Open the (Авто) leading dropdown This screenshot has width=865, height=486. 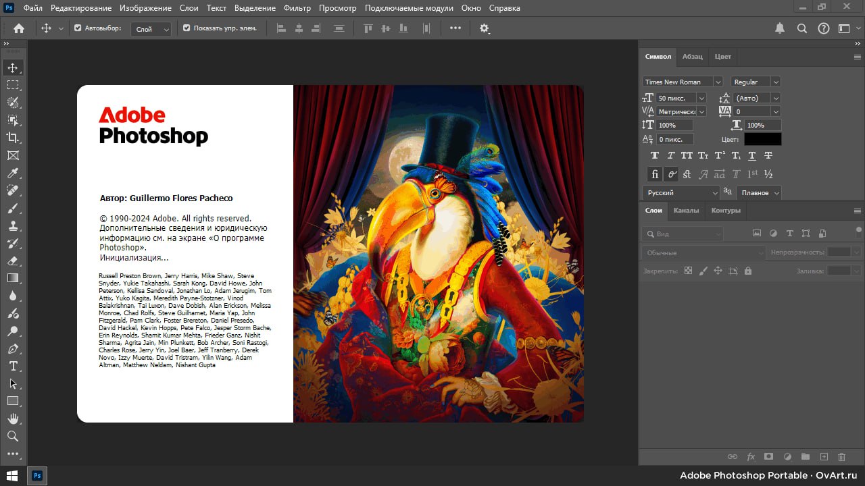point(757,98)
